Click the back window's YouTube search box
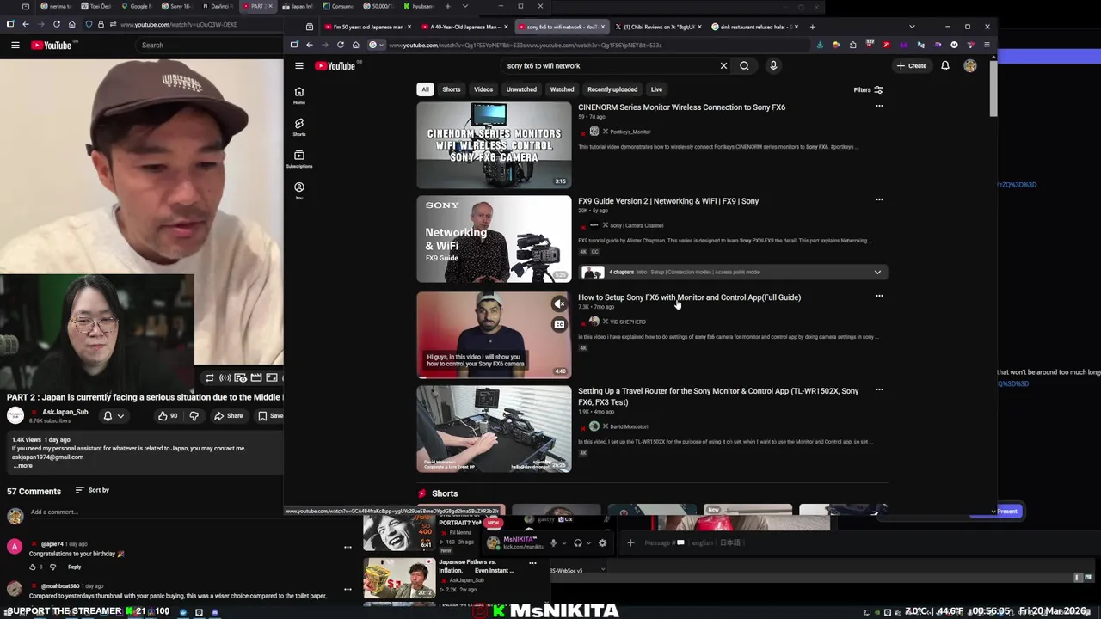Screen dimensions: 1101x619 pos(211,45)
